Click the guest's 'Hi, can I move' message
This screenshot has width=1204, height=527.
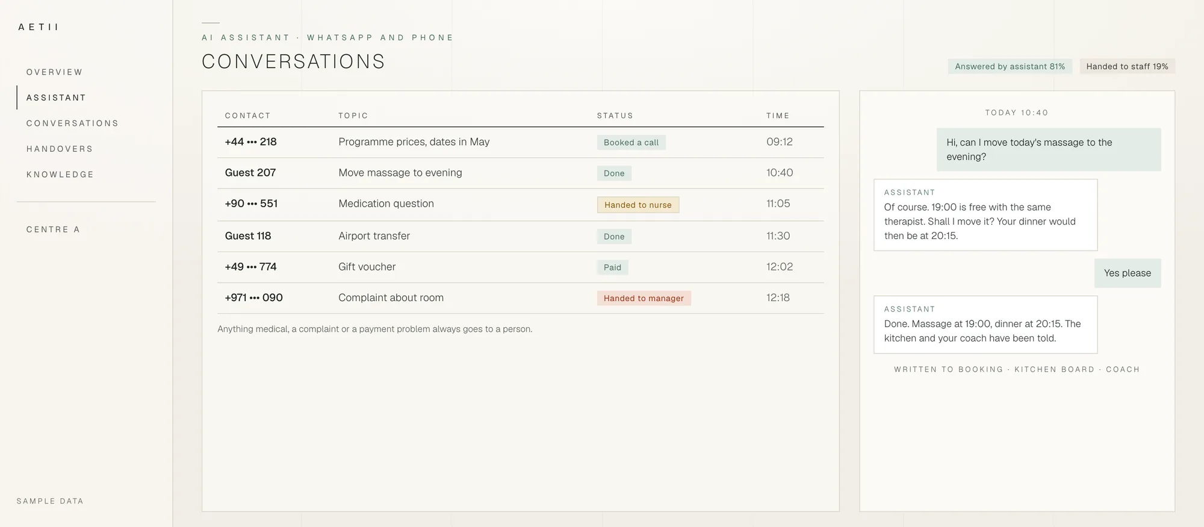click(x=1049, y=149)
